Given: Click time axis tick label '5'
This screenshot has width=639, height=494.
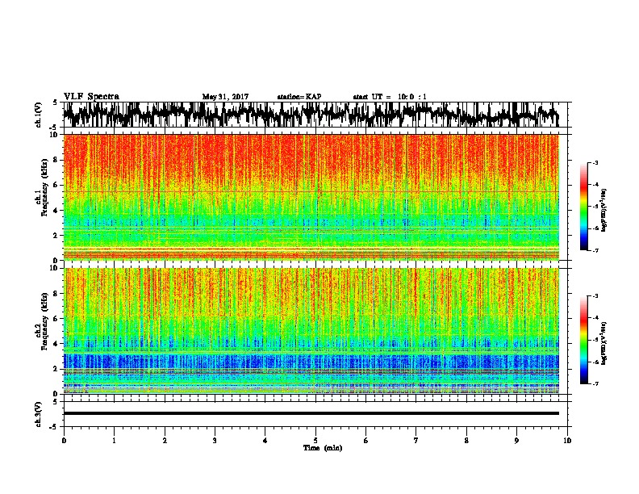Looking at the screenshot, I should coord(315,441).
